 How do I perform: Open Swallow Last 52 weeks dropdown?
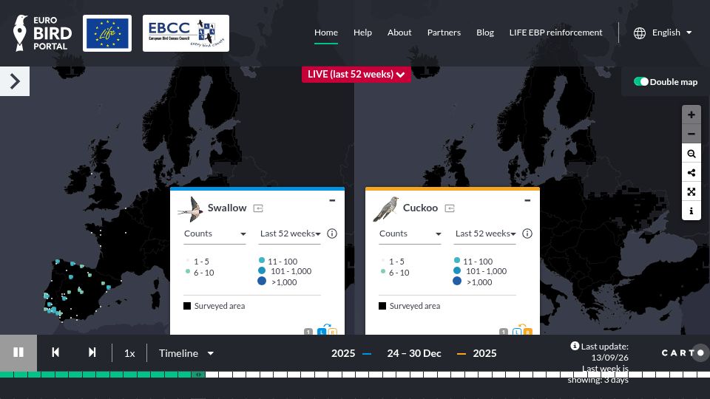point(290,233)
